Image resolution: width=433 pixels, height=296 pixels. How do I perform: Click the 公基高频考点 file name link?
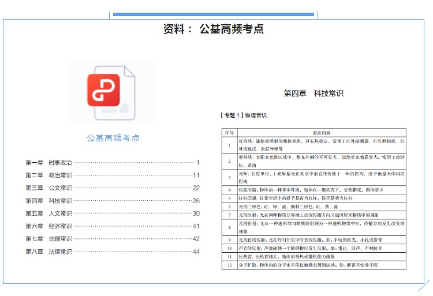[113, 138]
